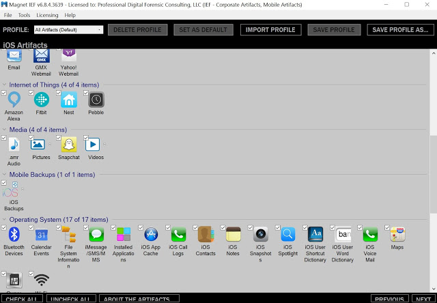Open Pictures artifact options arrow

pyautogui.click(x=50, y=144)
